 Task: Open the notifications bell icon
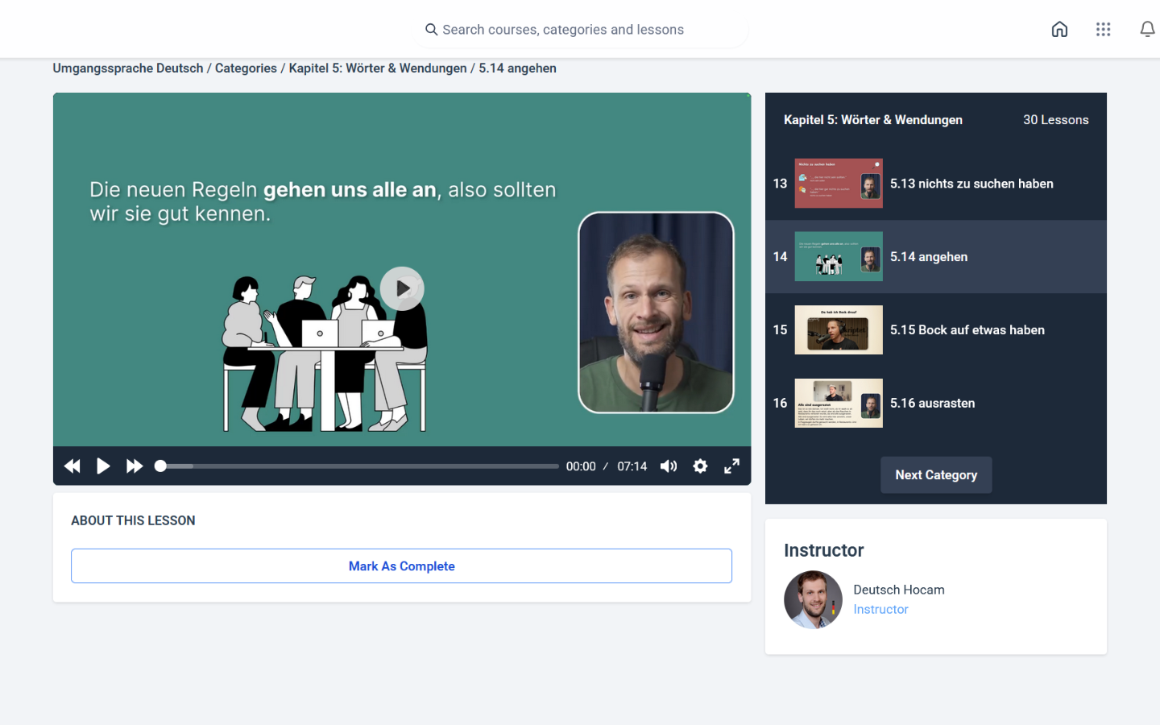pyautogui.click(x=1147, y=30)
